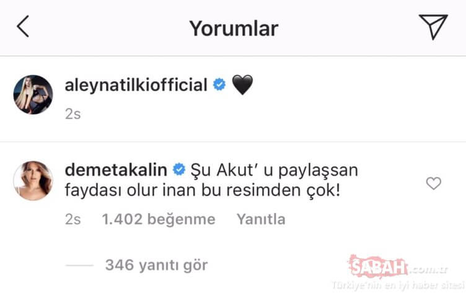Image resolution: width=466 pixels, height=298 pixels.
Task: Click Türkiye'nin en iyi haber sitesi tagline
Action: pyautogui.click(x=398, y=285)
